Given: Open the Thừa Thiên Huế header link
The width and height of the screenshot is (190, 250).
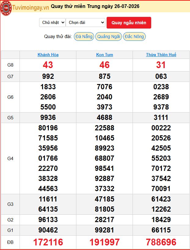Looking at the screenshot, I should (161, 55).
